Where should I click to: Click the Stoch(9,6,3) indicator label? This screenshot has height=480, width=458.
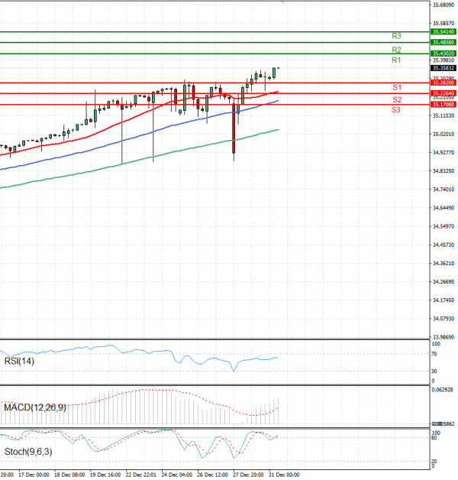pyautogui.click(x=28, y=452)
